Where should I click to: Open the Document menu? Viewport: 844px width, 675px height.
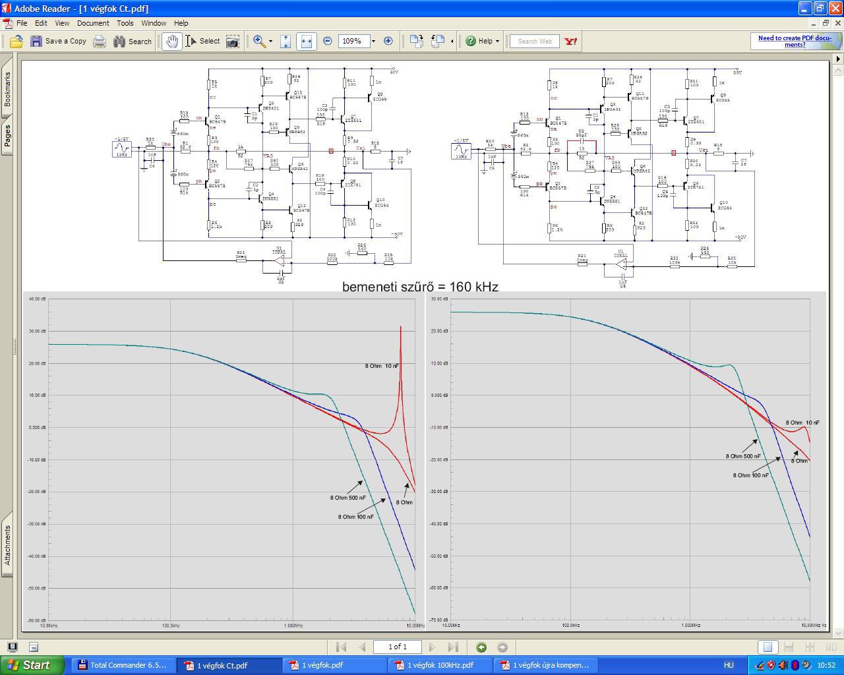tap(93, 23)
